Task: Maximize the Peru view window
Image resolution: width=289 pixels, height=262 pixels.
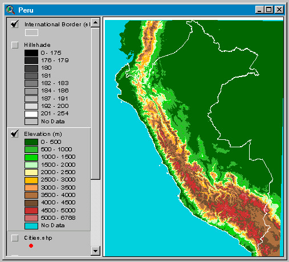Action: [269, 10]
